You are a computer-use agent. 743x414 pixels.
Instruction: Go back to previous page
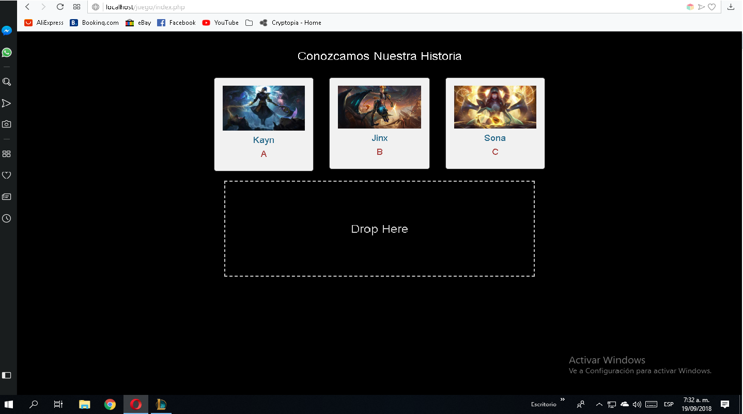(27, 7)
